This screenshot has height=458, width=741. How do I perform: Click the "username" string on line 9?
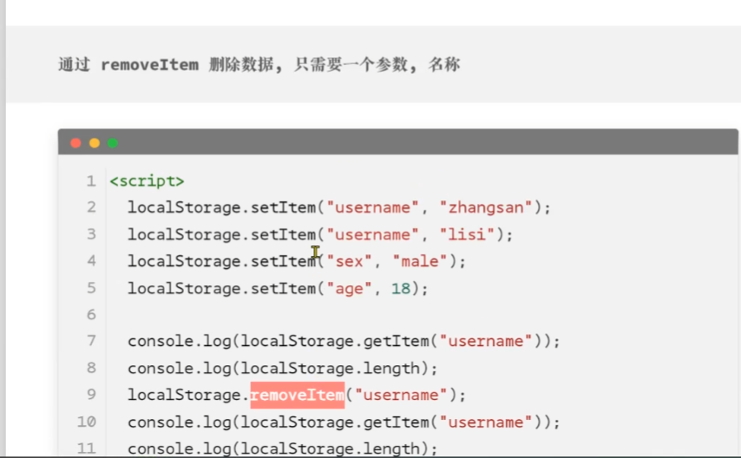(x=400, y=396)
